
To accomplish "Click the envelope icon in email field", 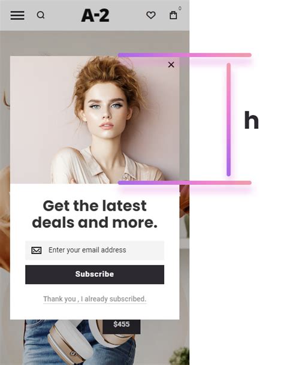I will click(37, 251).
